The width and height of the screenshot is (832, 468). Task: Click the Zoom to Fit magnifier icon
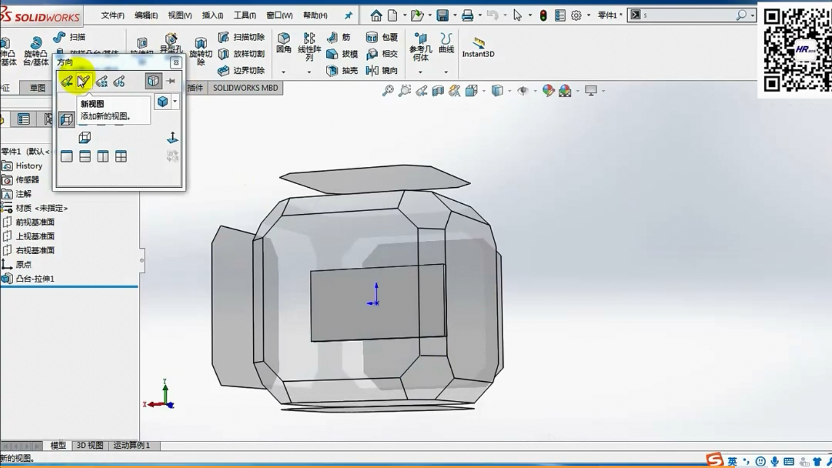point(388,91)
